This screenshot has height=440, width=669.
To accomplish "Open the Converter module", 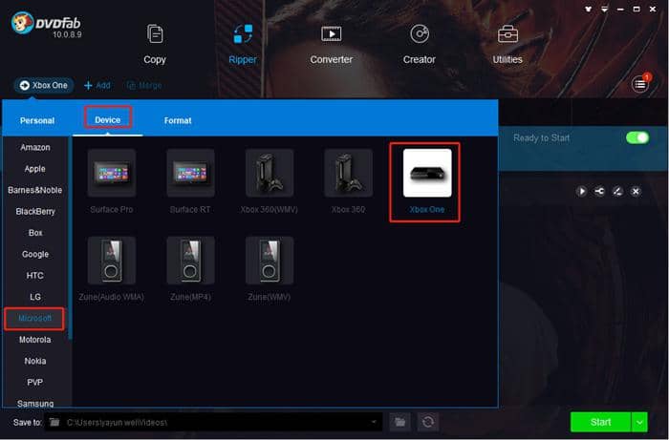I will [x=331, y=44].
